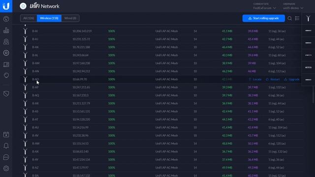
Task: Open device named B-AL
Action: click(x=35, y=55)
